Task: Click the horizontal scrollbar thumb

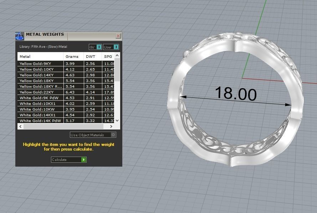Action: coord(63,126)
